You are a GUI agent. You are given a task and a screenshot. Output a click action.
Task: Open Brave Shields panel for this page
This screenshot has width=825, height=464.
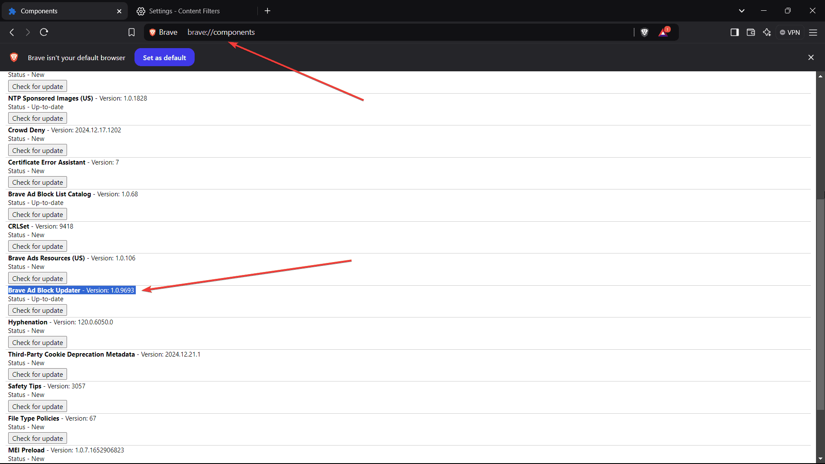(645, 32)
